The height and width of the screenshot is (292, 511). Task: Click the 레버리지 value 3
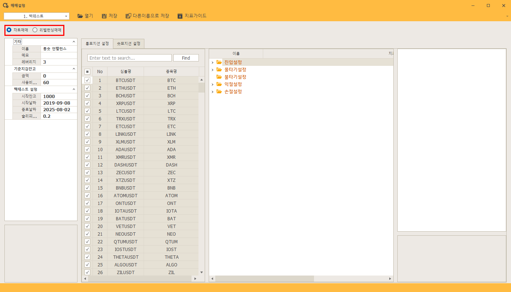coord(59,62)
